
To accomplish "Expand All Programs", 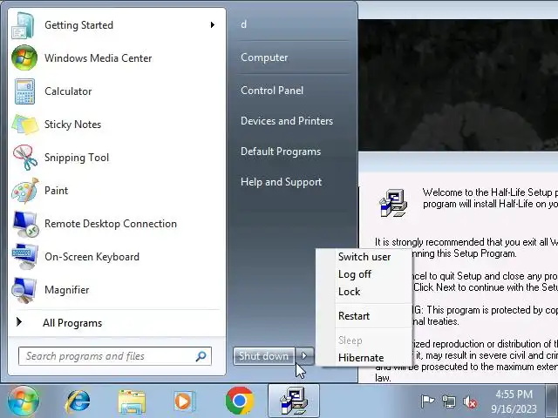I will click(117, 323).
